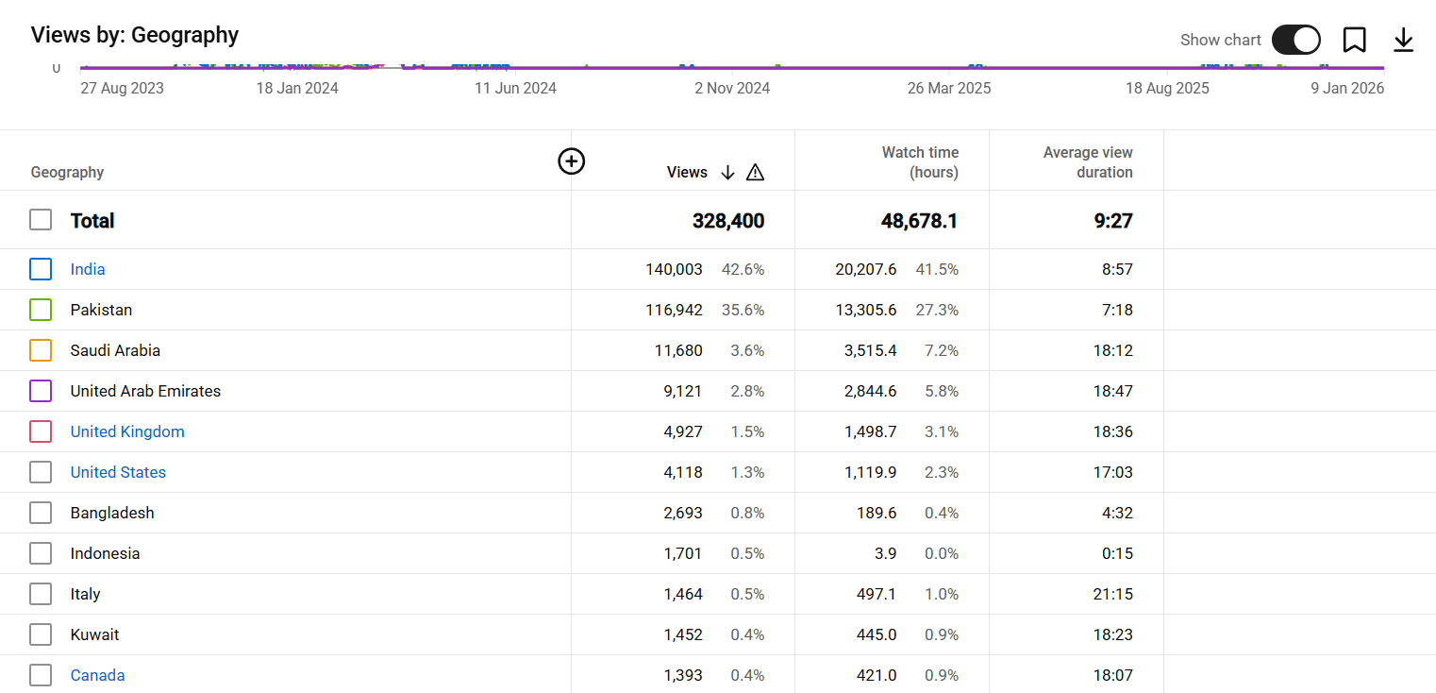Screen dimensions: 1436x693
Task: Check the Total row checkbox
Action: click(41, 220)
